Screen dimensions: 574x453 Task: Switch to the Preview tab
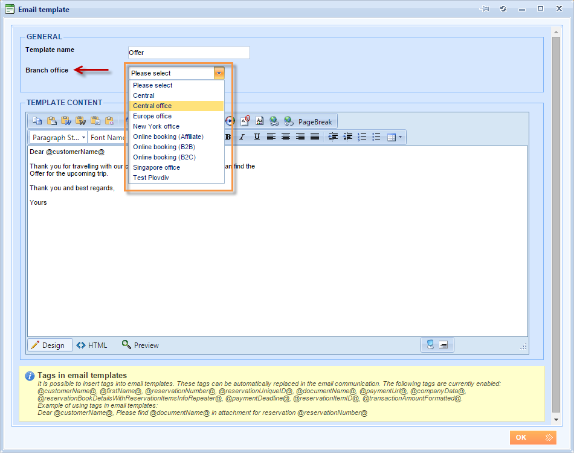click(x=140, y=345)
